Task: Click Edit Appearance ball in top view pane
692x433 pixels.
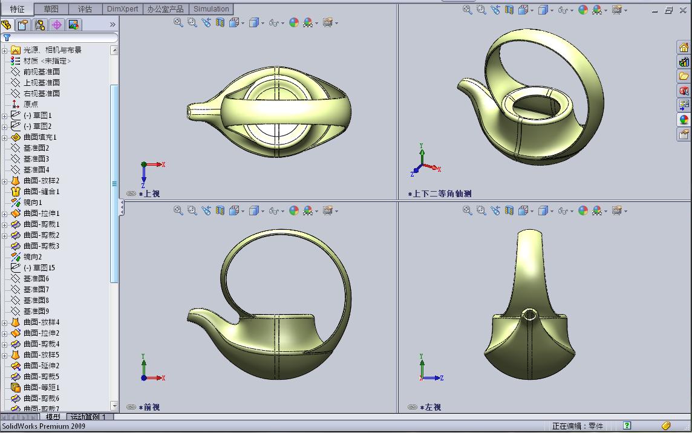Action: 293,22
